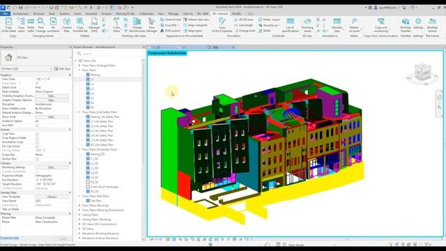Toggle the Crop Region Visible checkbox
446x251 pixels.
point(37,138)
